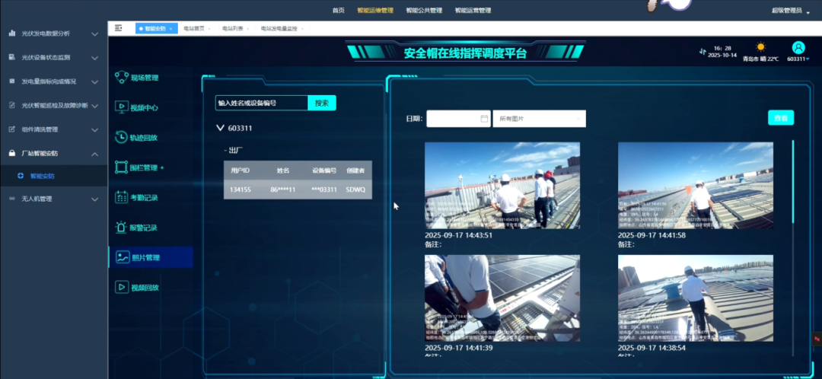Click the 现场管理 site management icon
The height and width of the screenshot is (379, 822).
click(x=121, y=77)
